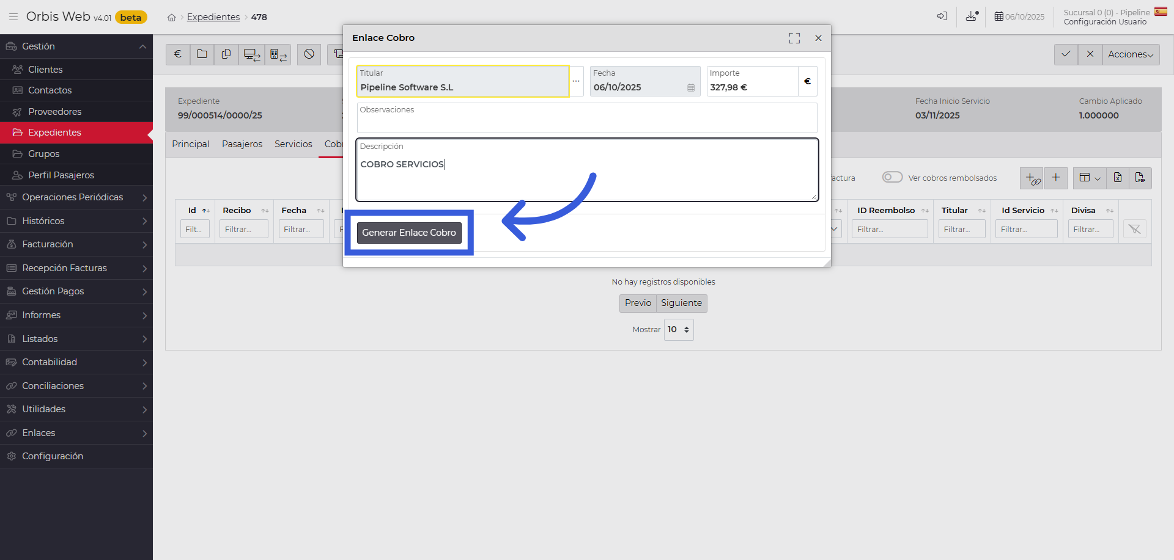Switch to the Servicios tab
This screenshot has width=1174, height=560.
[x=293, y=144]
